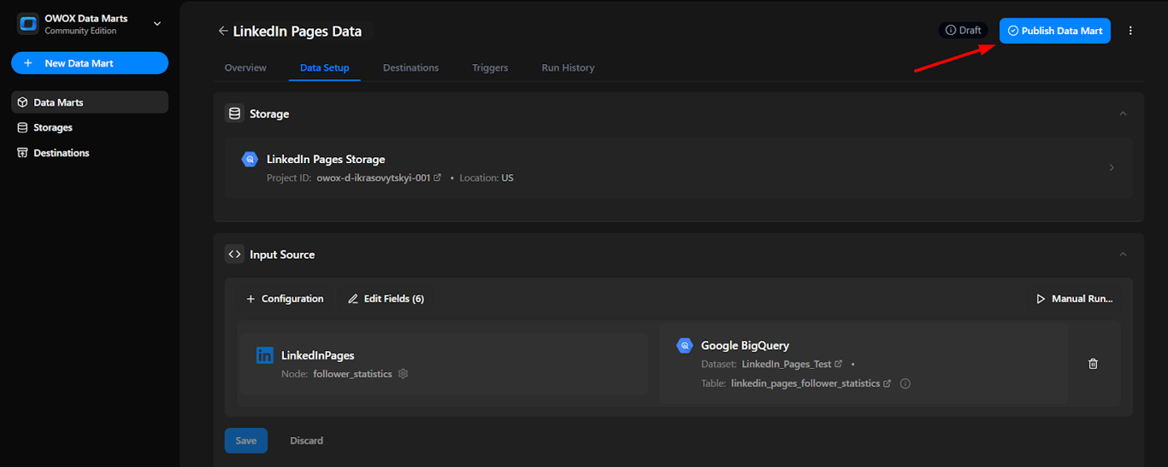Viewport: 1168px width, 467px height.
Task: Open settings gear next to follower_statistics
Action: point(404,374)
